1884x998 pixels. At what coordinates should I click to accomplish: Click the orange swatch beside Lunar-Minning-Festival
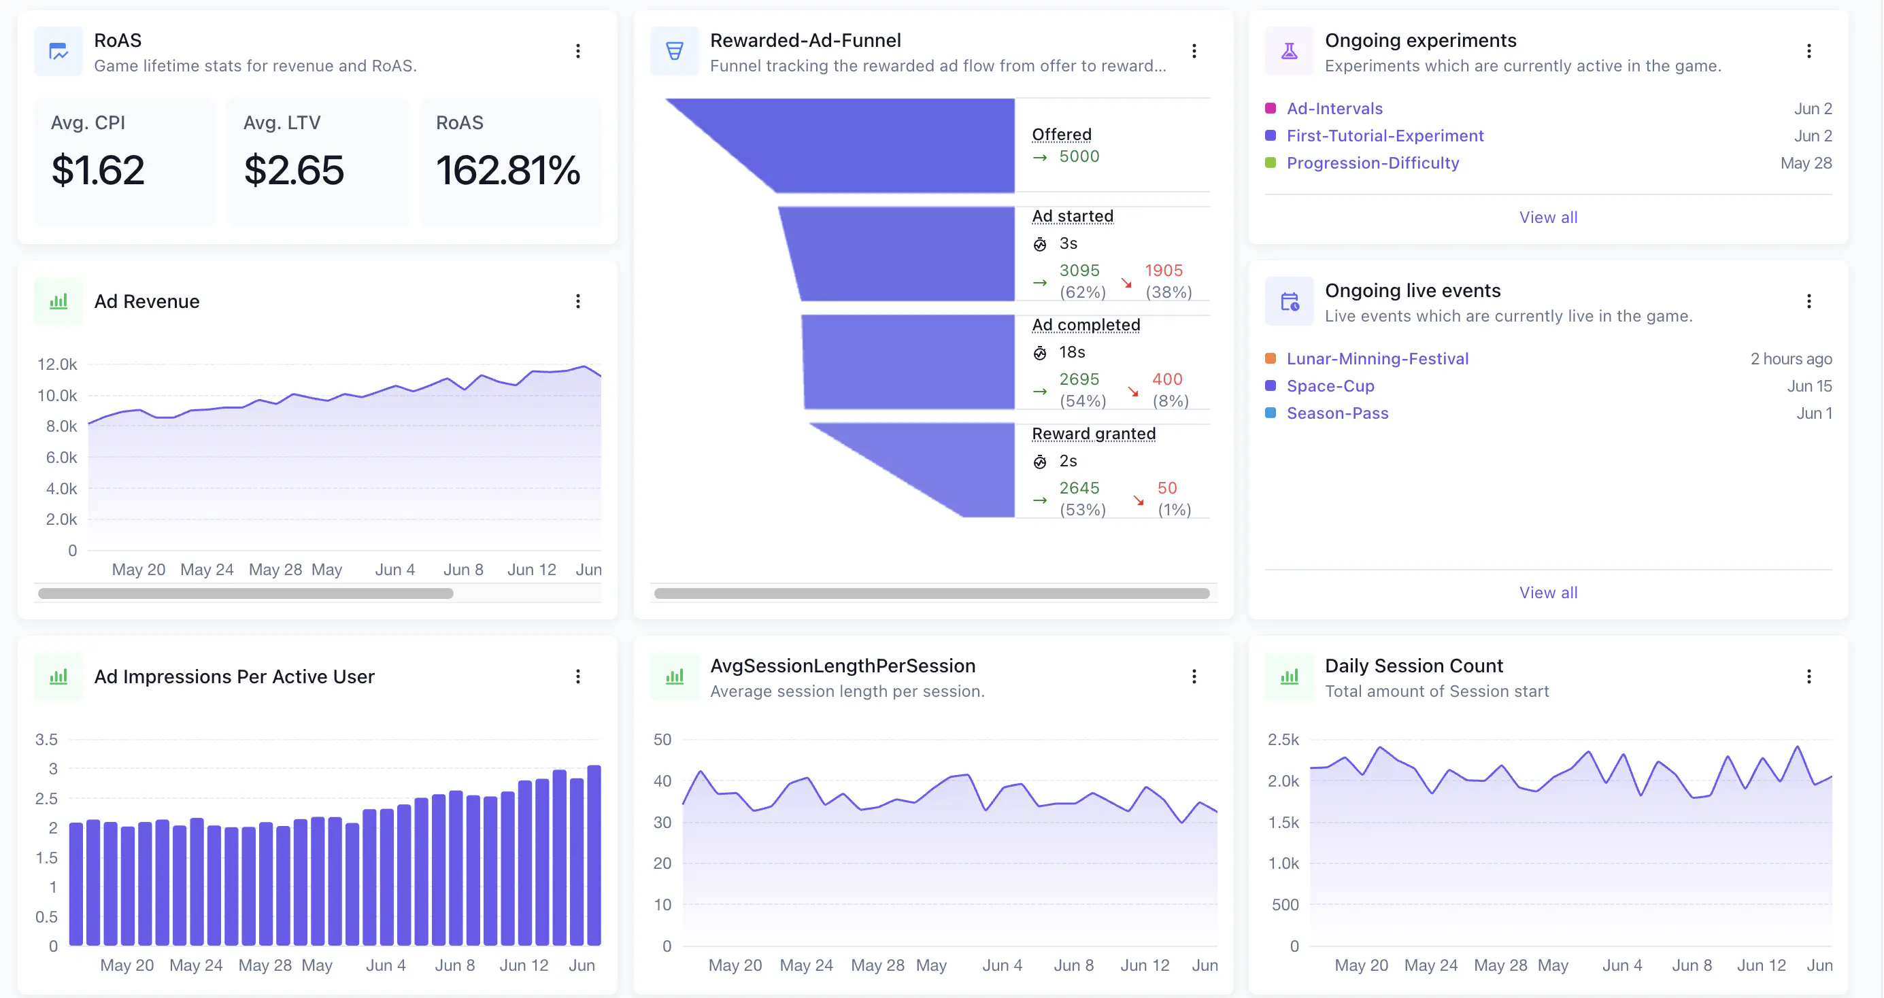(x=1271, y=358)
